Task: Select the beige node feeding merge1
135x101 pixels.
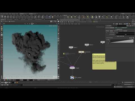Action: pyautogui.click(x=81, y=52)
